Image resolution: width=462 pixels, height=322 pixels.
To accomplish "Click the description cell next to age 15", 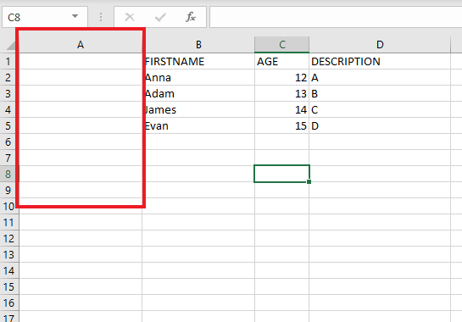I will click(x=380, y=125).
